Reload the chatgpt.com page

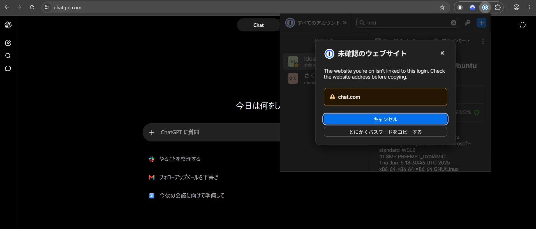[32, 7]
